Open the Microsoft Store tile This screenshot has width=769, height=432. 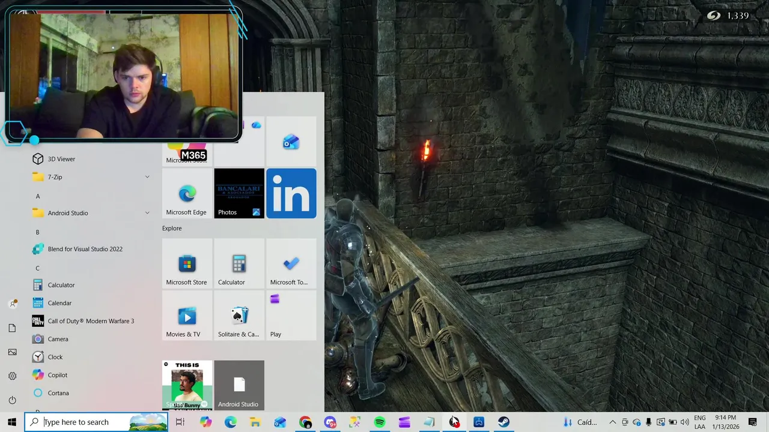point(187,263)
